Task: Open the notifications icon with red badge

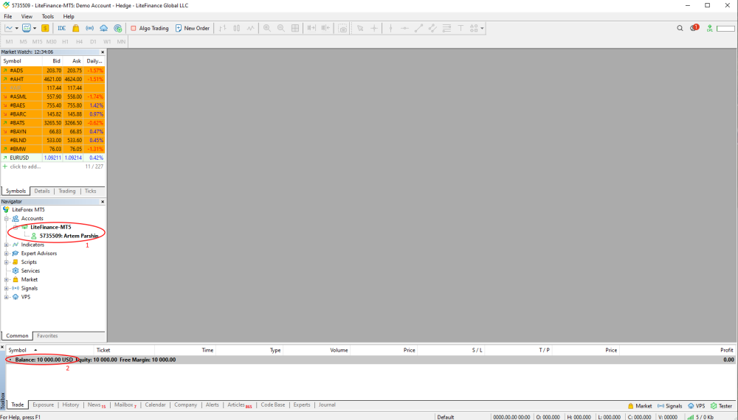Action: pyautogui.click(x=694, y=28)
